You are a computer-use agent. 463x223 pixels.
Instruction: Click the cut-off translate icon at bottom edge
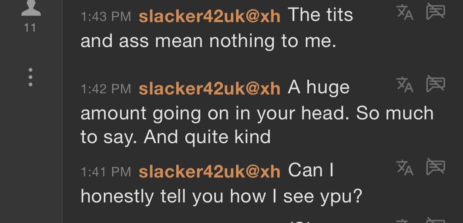[405, 221]
